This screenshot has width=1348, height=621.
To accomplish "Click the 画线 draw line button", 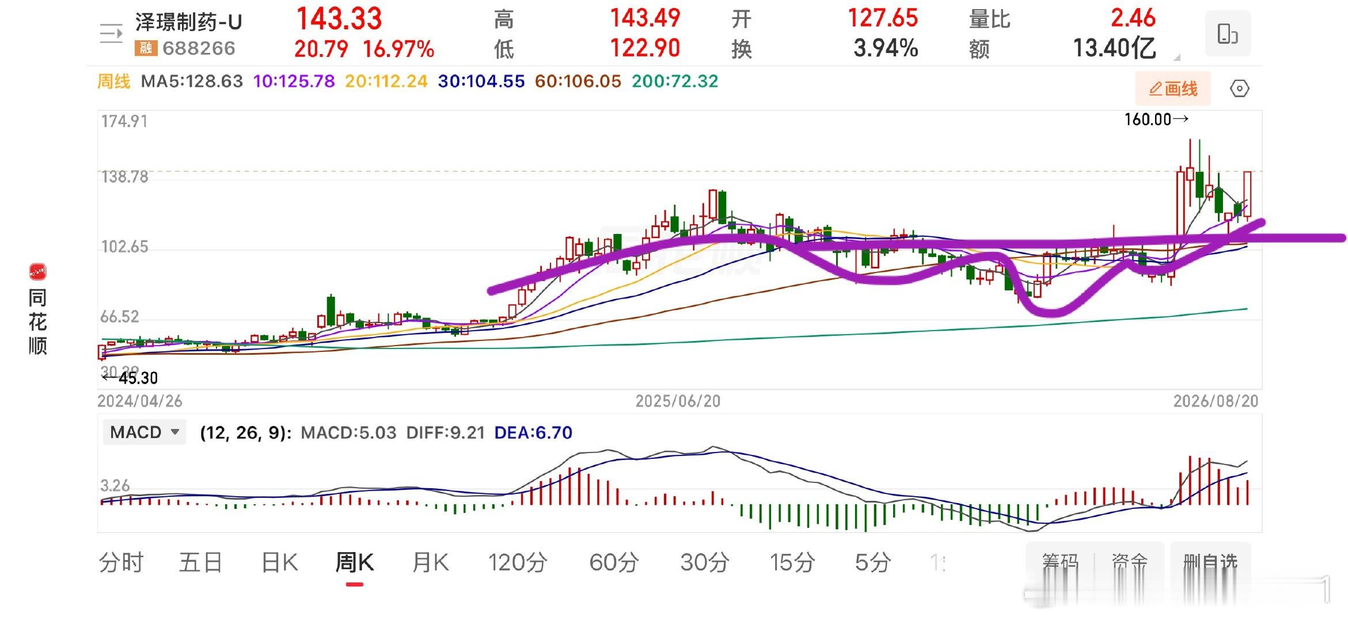I will (x=1173, y=89).
